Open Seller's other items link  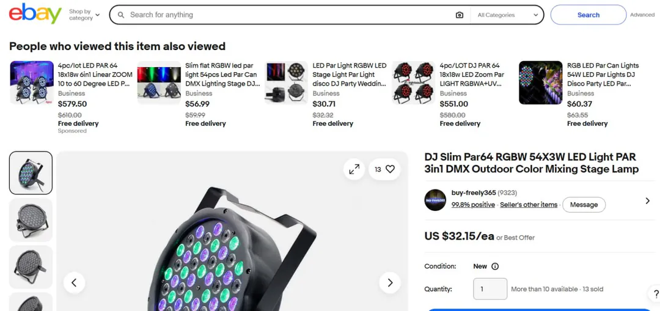pyautogui.click(x=528, y=205)
